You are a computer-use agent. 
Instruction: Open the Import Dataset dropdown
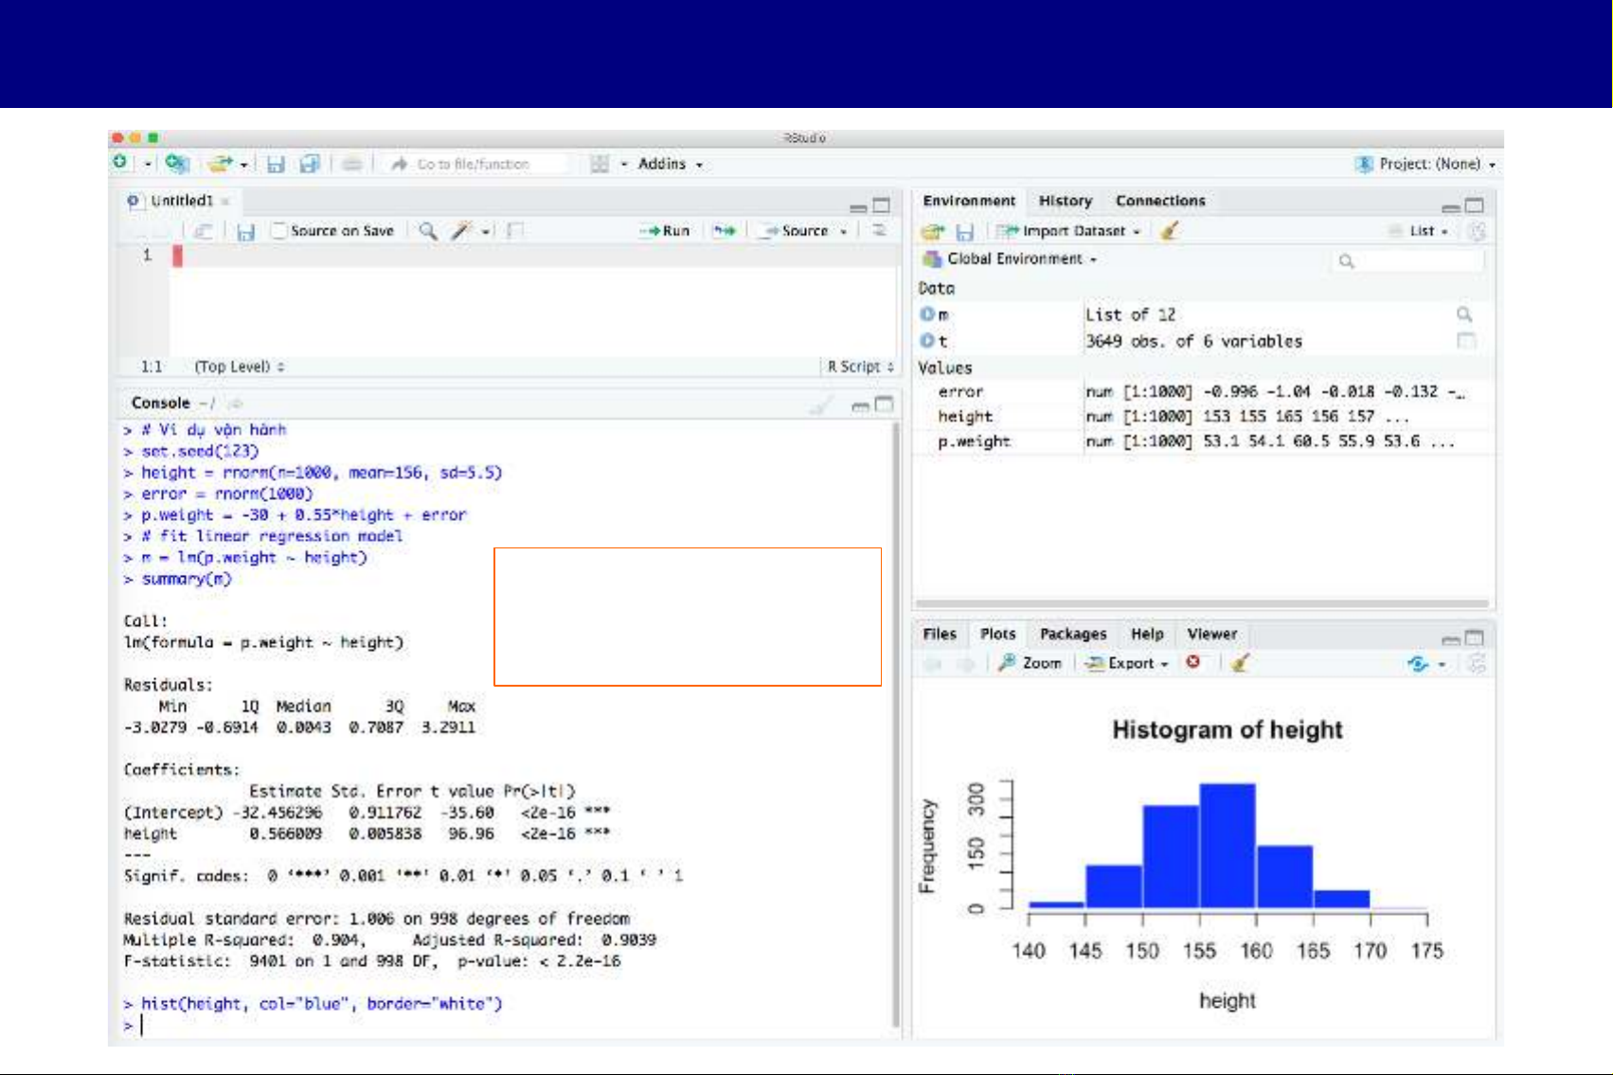1074,231
